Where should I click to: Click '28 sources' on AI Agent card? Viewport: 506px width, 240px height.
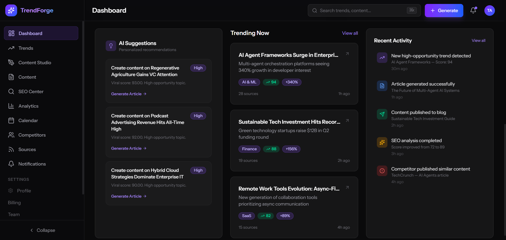(x=248, y=94)
